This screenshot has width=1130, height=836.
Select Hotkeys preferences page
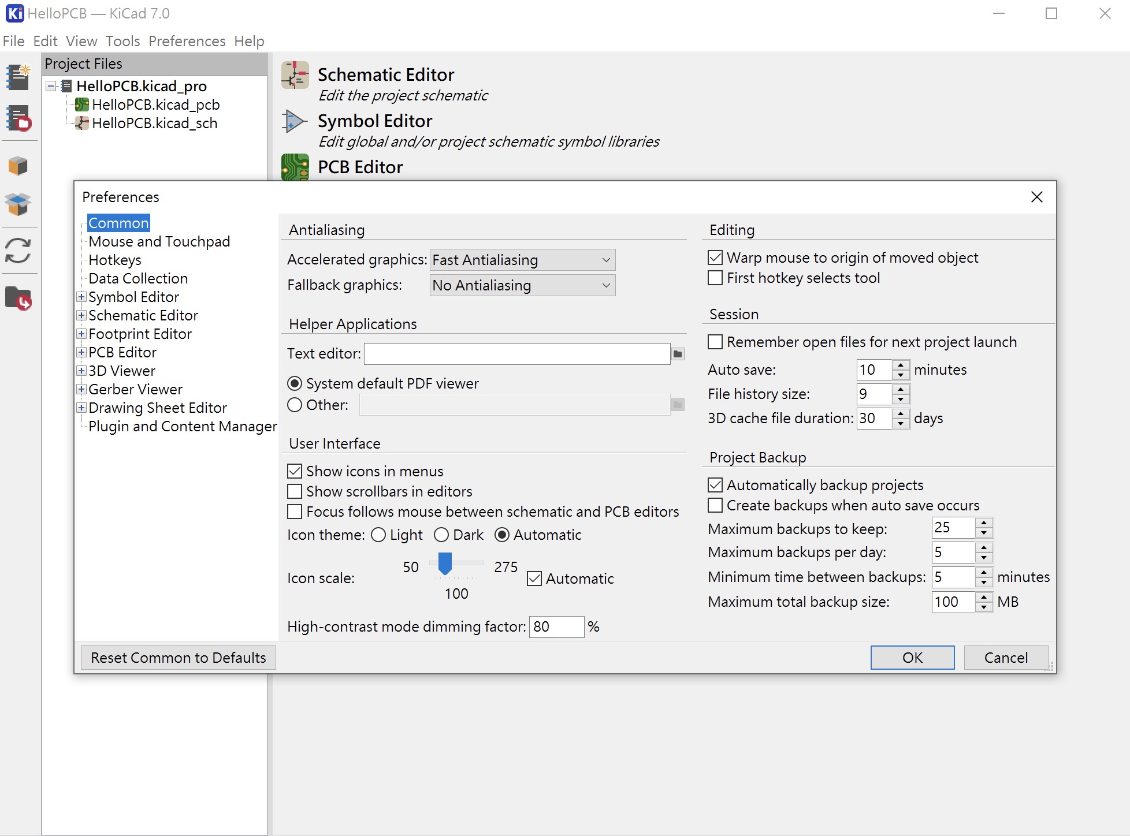114,260
